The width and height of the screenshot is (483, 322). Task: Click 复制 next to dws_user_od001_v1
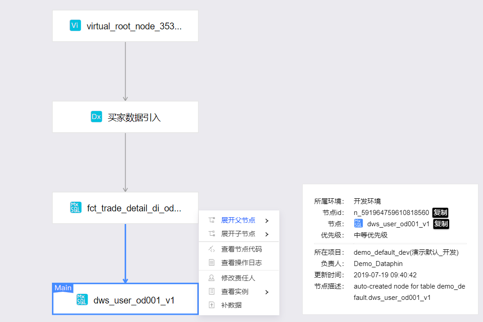440,224
